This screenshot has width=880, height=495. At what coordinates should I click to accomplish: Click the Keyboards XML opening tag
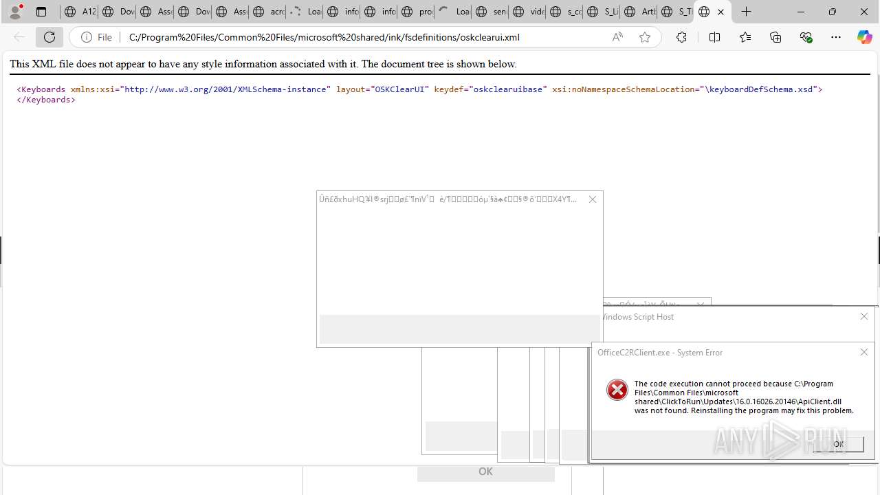point(419,89)
